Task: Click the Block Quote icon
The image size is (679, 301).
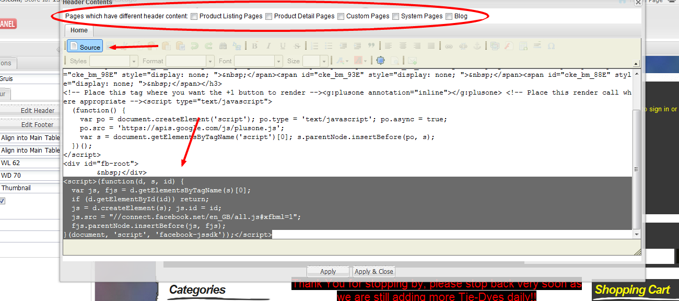Action: [x=371, y=46]
